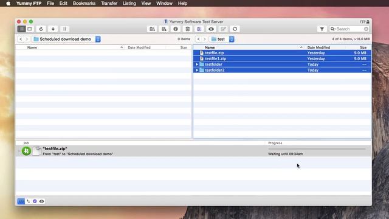Click the testfile.zip file icon
This screenshot has width=389, height=219.
pos(202,53)
